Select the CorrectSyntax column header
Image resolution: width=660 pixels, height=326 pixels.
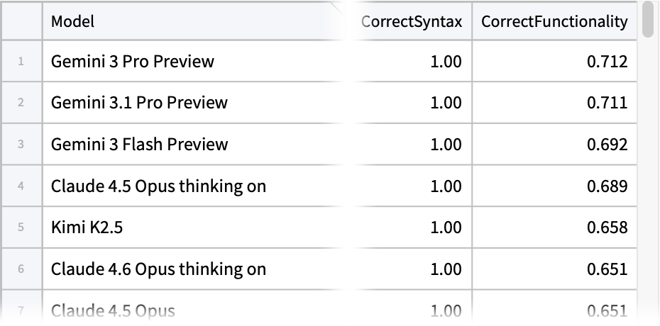pyautogui.click(x=411, y=21)
